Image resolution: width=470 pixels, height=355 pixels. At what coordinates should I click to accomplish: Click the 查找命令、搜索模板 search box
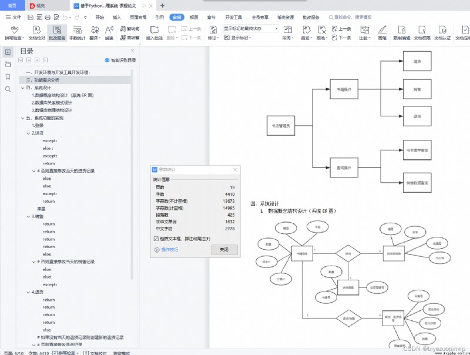(x=350, y=18)
